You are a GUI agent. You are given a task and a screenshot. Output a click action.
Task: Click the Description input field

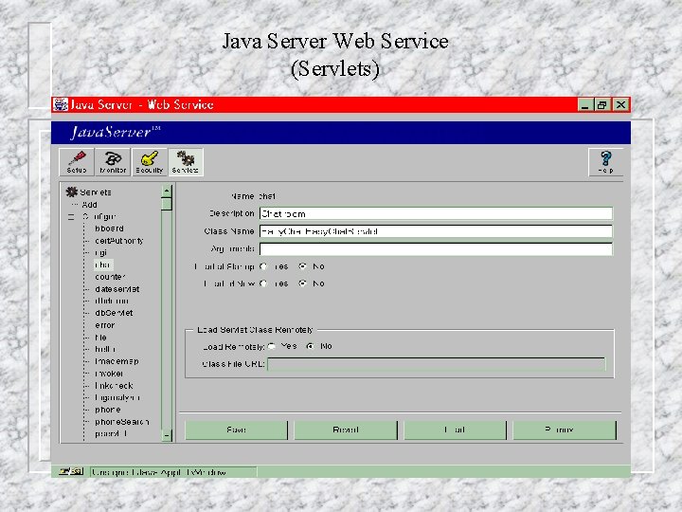(x=436, y=213)
